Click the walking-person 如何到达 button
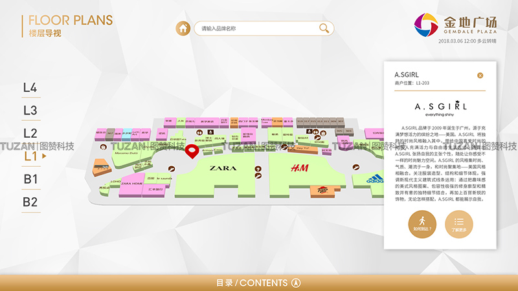The height and width of the screenshot is (291, 518). coord(422,224)
